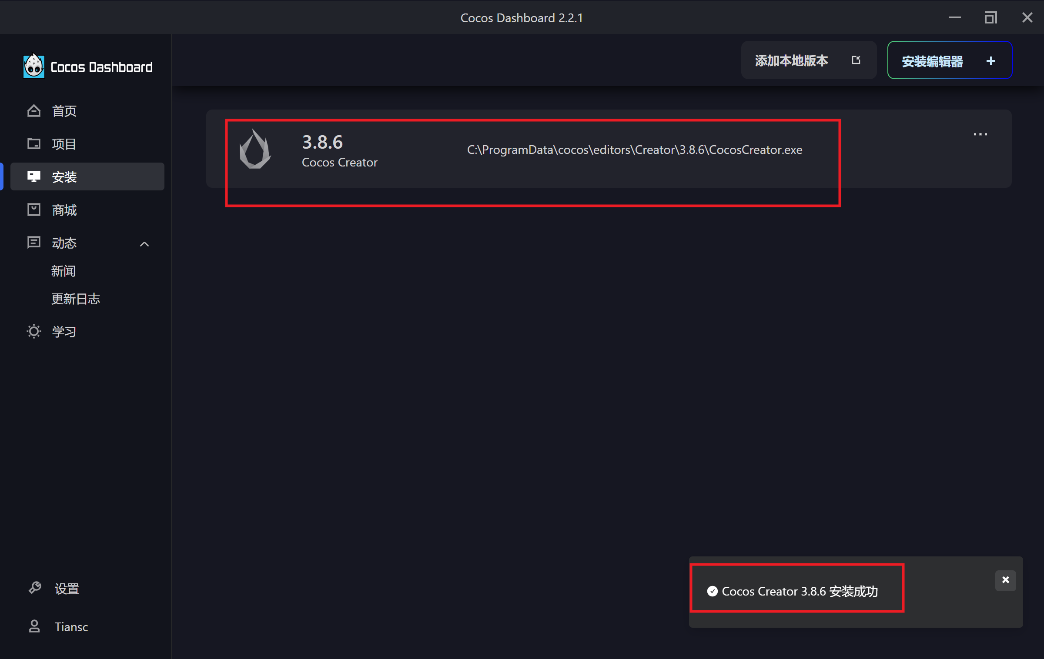Click the 安装编辑器 button
This screenshot has height=659, width=1044.
932,61
